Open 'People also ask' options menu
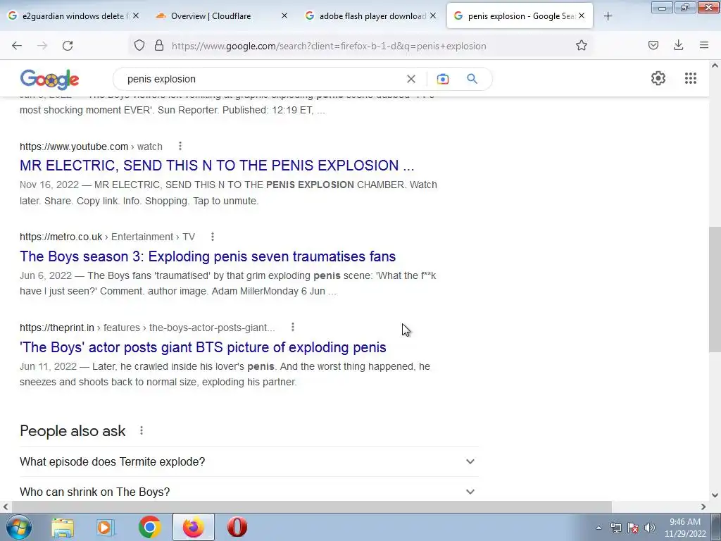Viewport: 721px width, 541px height. [x=142, y=430]
